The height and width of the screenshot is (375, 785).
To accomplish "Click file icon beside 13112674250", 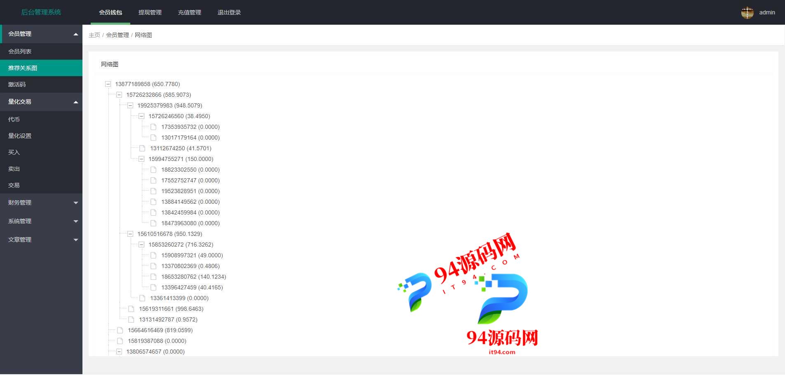I will 142,148.
